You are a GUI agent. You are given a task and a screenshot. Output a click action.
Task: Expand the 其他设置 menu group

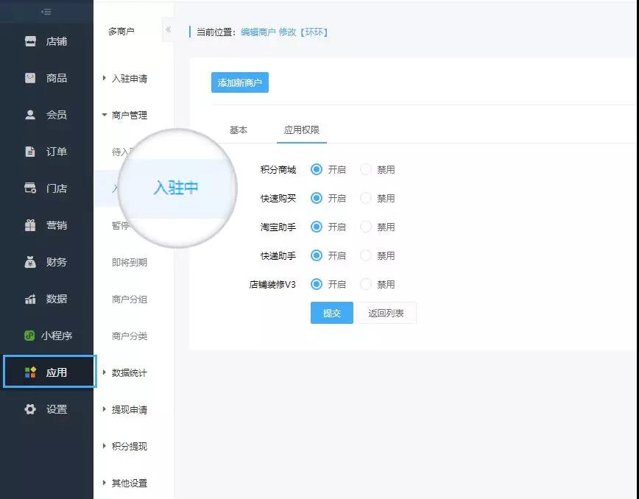pyautogui.click(x=124, y=483)
